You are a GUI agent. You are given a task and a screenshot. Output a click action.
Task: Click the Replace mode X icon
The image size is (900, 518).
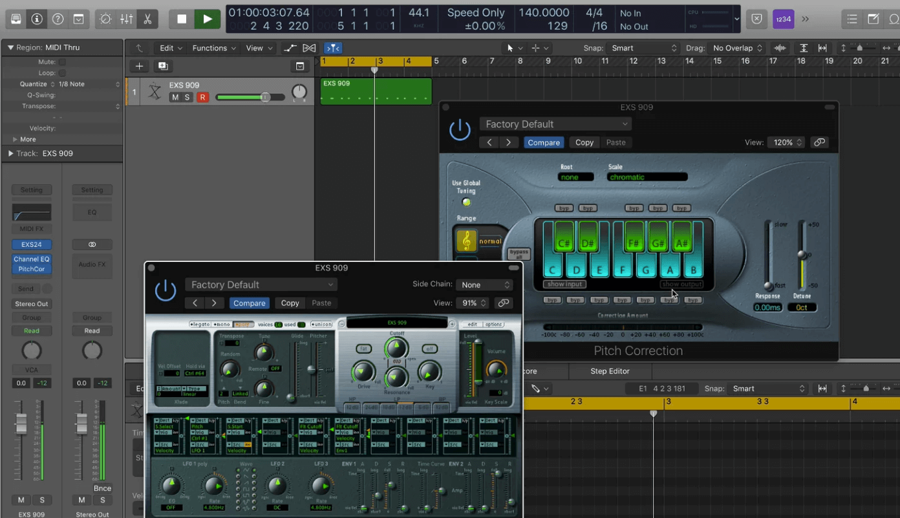[x=757, y=19]
